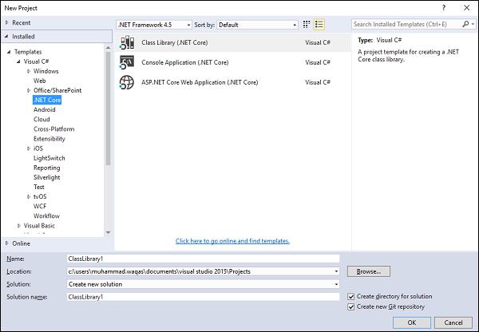
Task: Select the Cross-Platform category
Action: [x=54, y=129]
